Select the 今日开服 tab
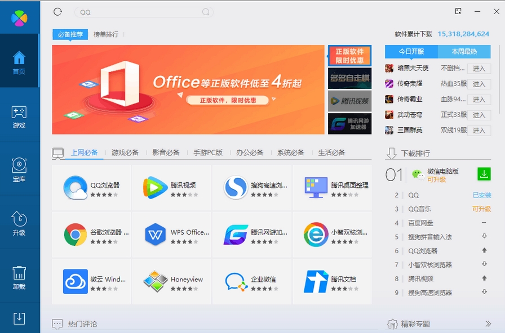This screenshot has height=333, width=505. click(x=411, y=52)
